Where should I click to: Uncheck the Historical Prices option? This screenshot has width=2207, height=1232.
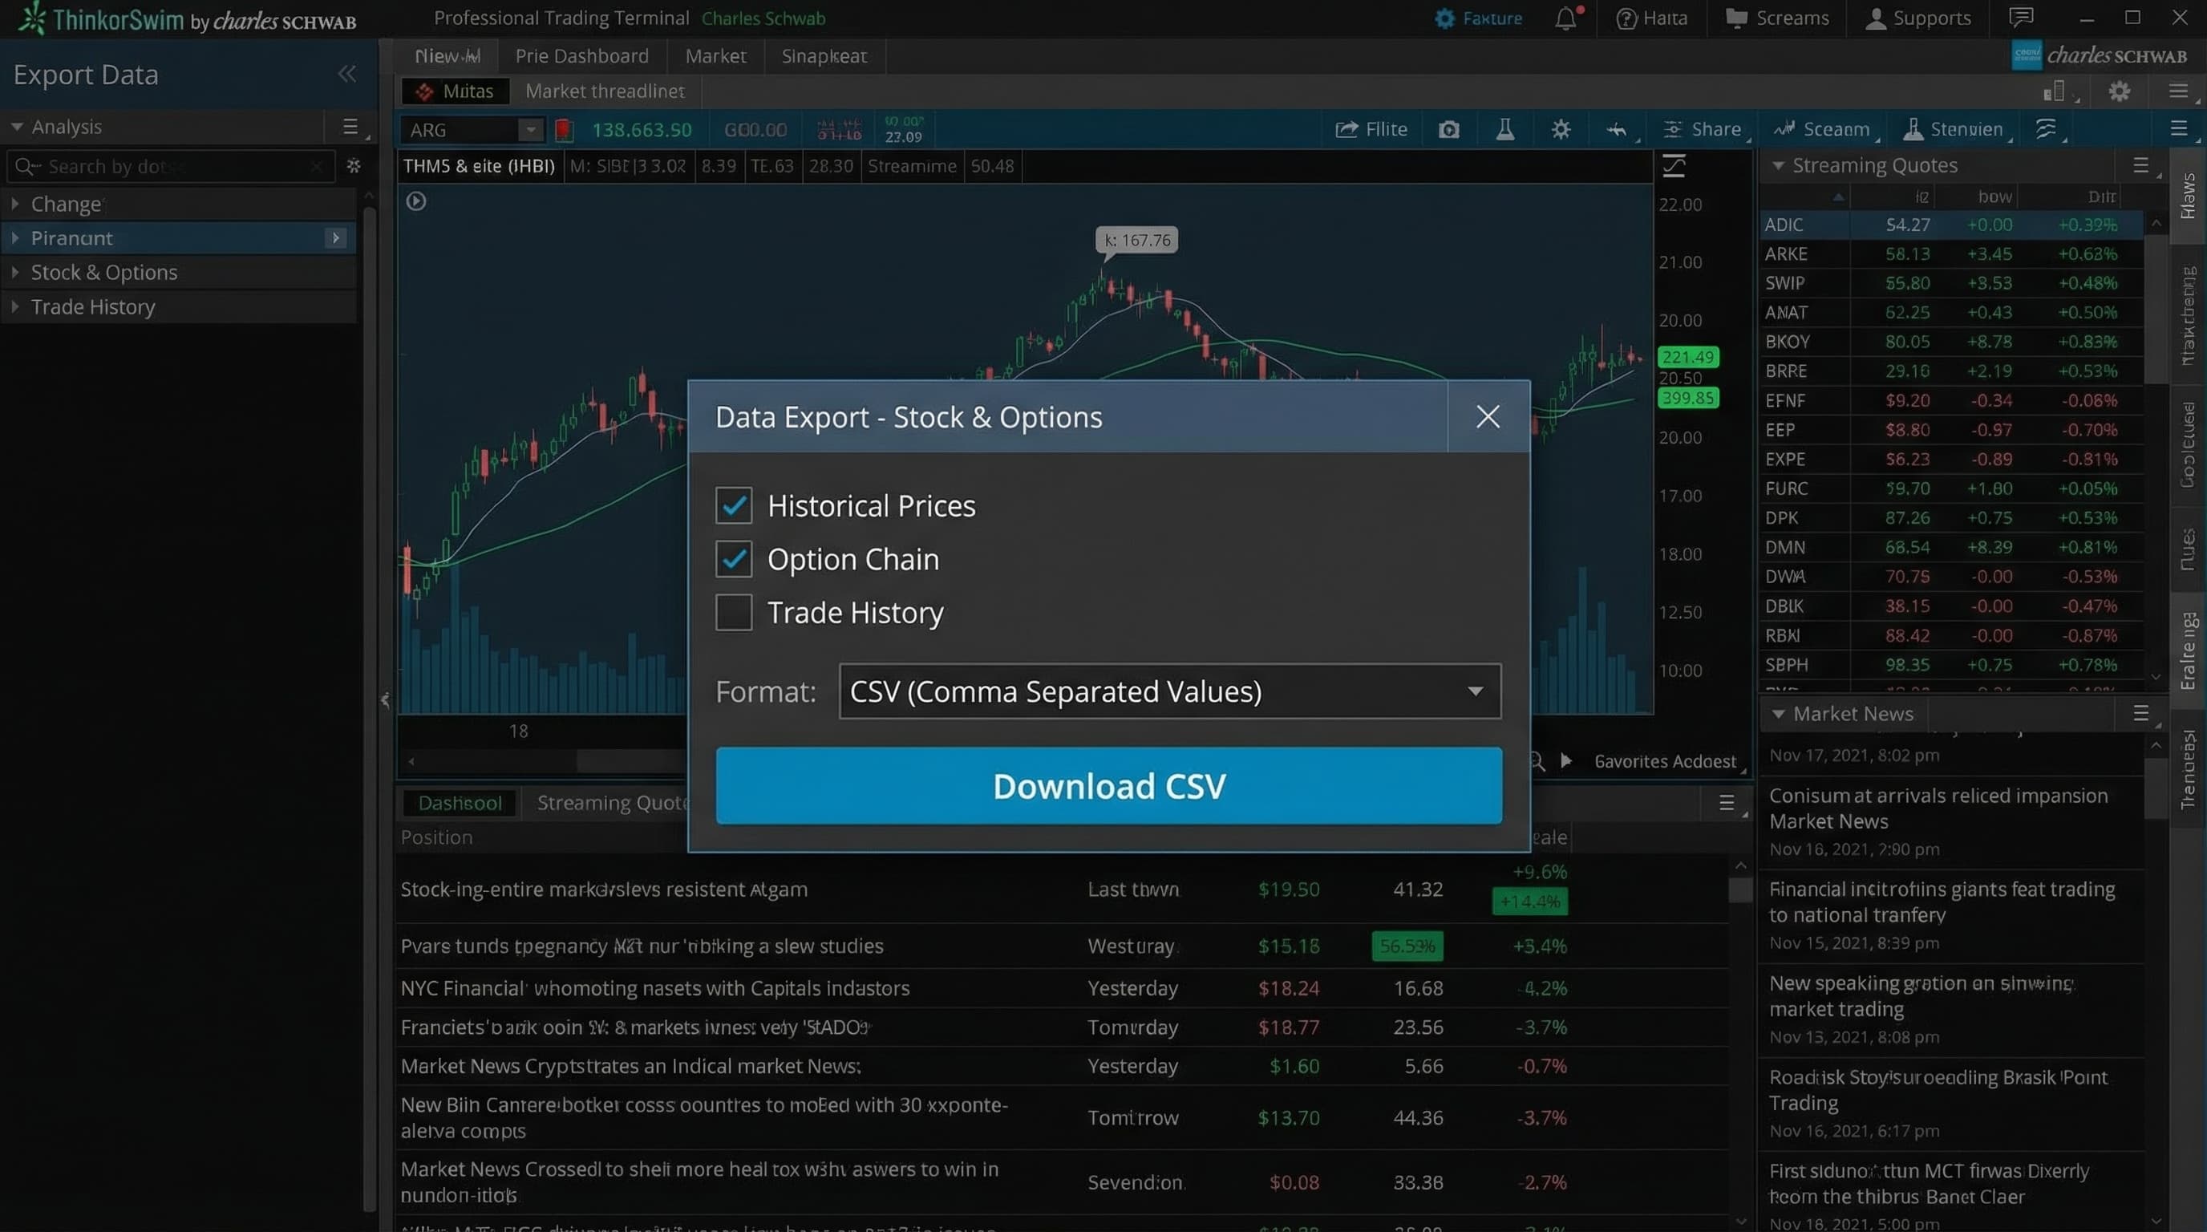(733, 505)
